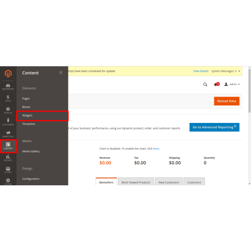Open the Sales sidebar icon
251x251 pixels.
point(8,98)
